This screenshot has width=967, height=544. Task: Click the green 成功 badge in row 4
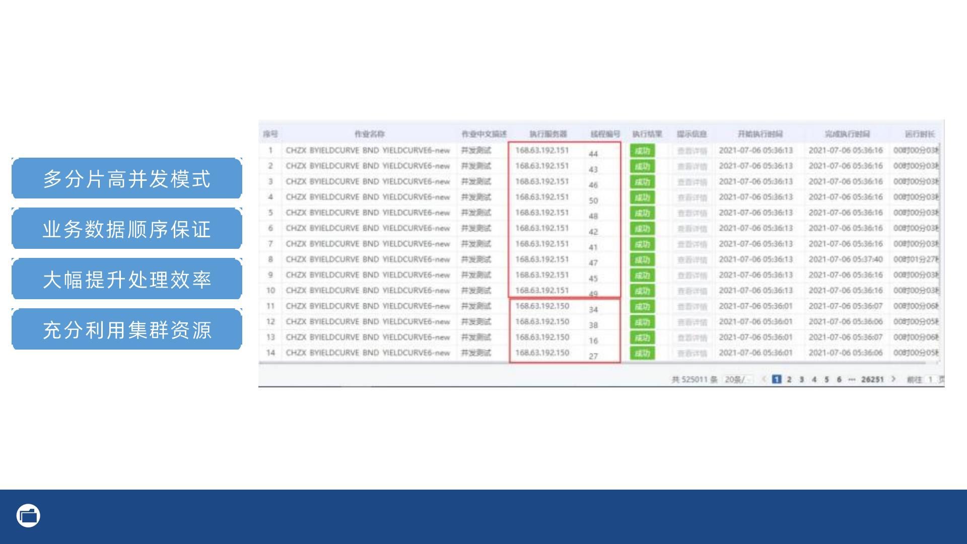pyautogui.click(x=642, y=197)
